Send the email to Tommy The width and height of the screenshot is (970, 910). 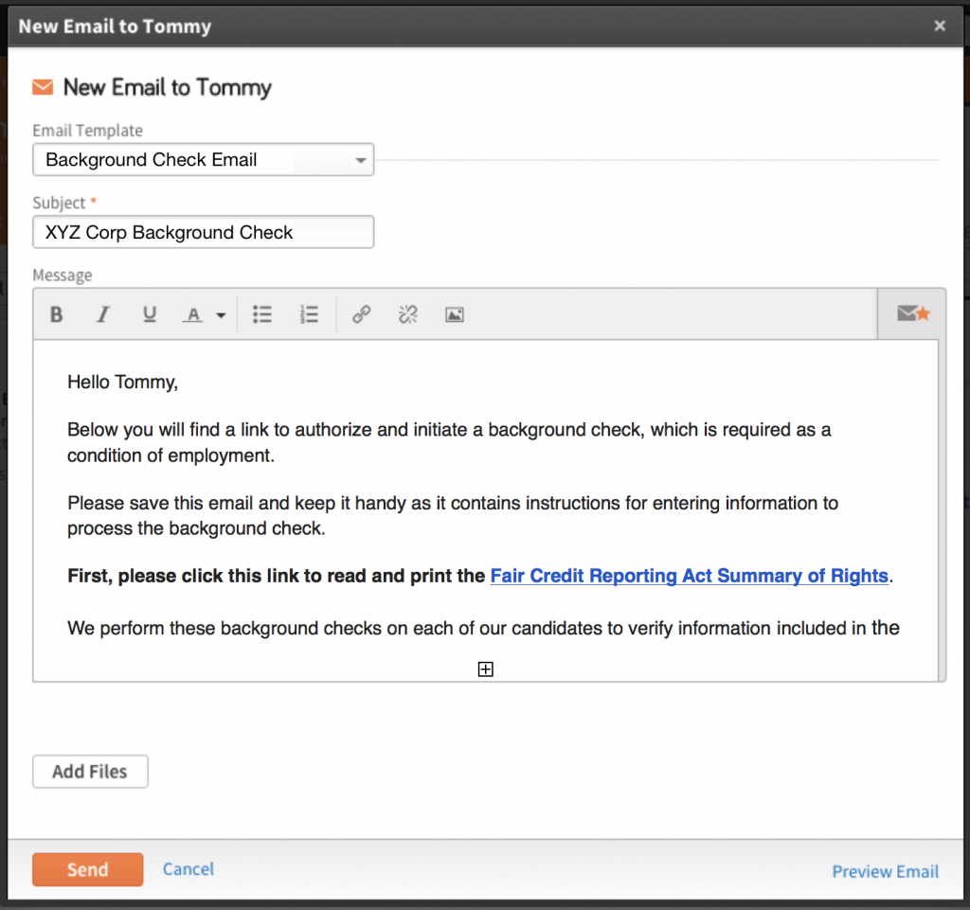87,869
